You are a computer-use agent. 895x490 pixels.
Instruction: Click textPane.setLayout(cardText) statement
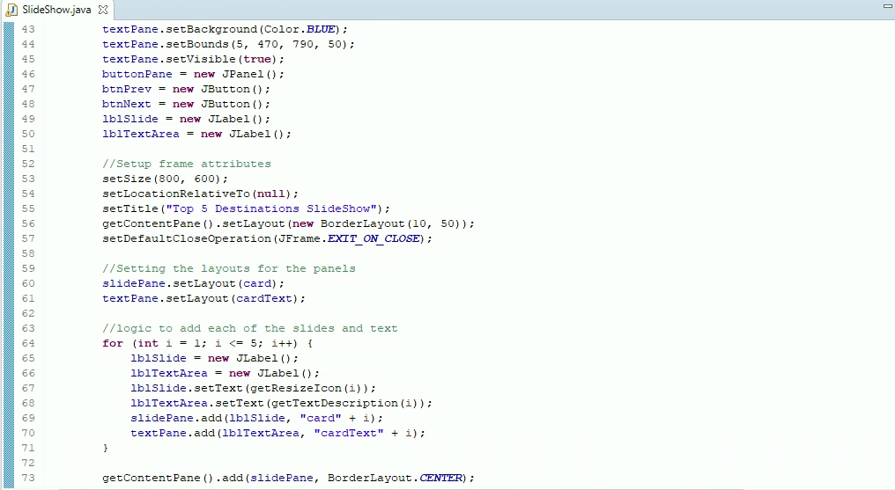pos(203,298)
